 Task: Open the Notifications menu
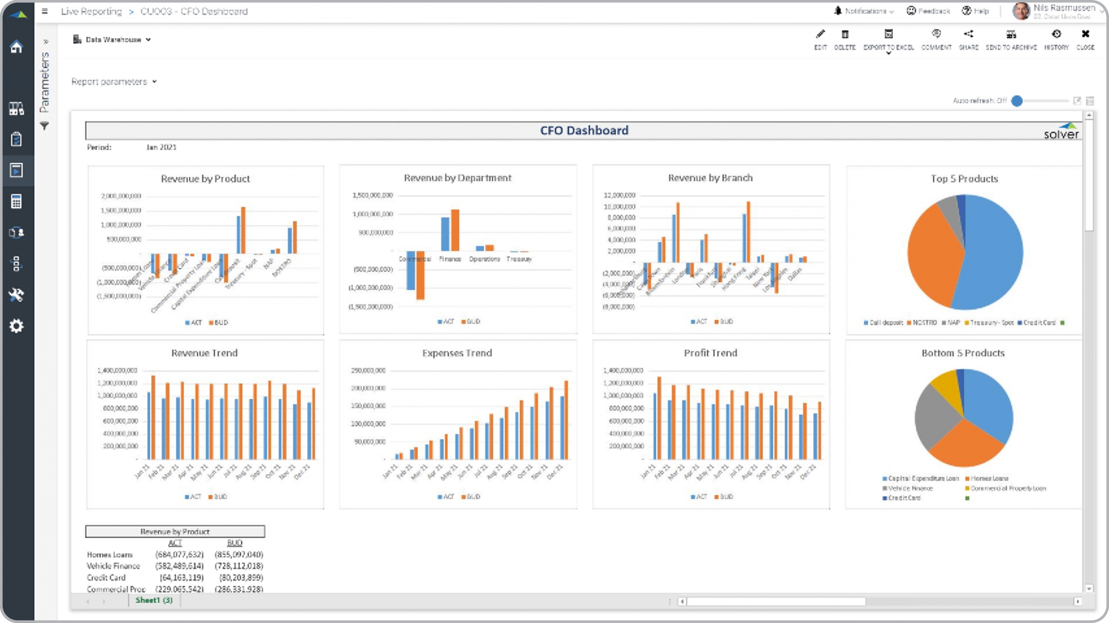coord(864,11)
